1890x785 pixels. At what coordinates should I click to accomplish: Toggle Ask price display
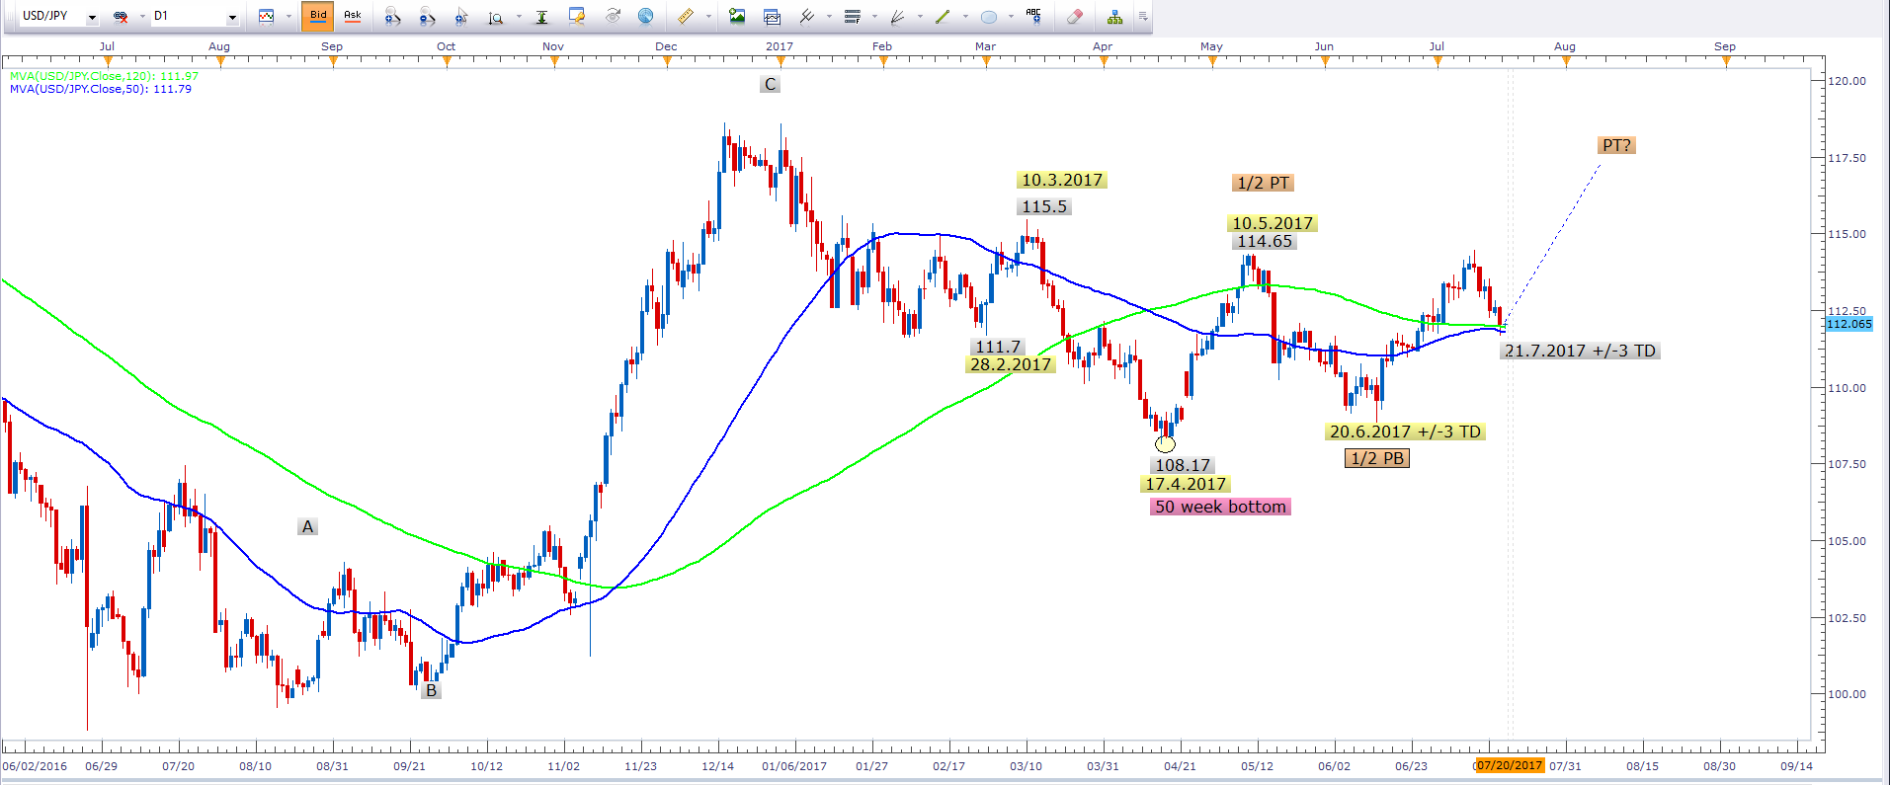click(352, 16)
